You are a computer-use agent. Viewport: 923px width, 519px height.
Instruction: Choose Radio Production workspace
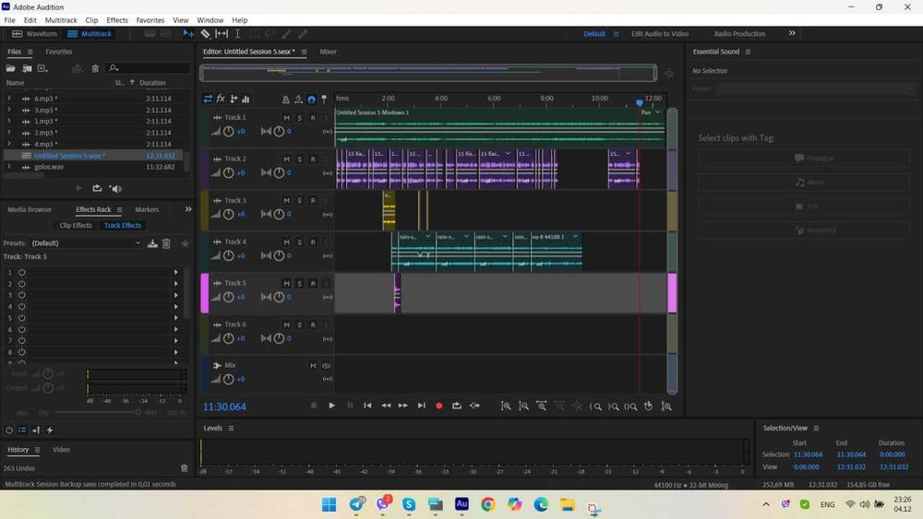click(x=740, y=34)
